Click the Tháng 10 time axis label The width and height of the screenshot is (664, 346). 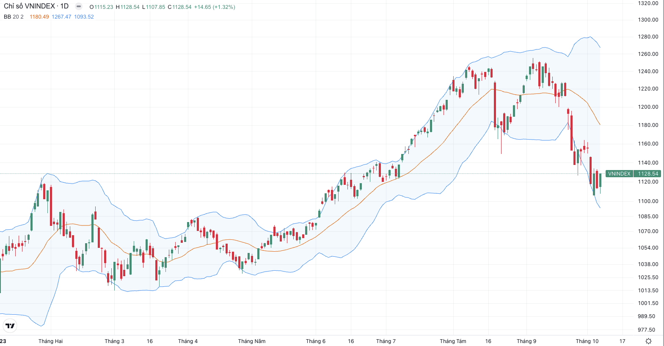587,341
